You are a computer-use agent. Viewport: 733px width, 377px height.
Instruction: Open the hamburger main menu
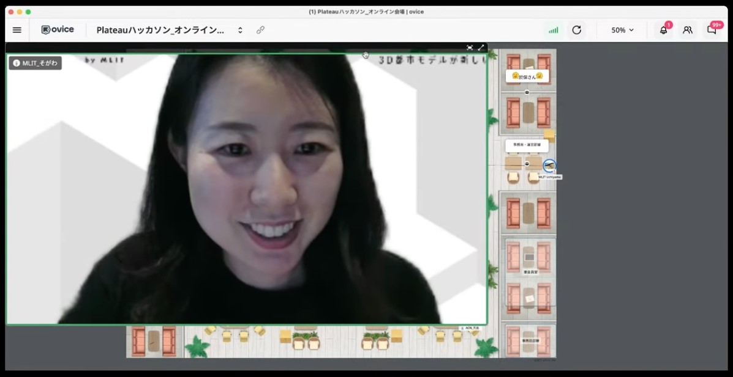click(x=17, y=30)
